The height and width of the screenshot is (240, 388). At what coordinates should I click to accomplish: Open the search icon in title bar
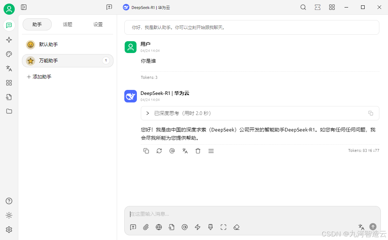click(x=303, y=8)
